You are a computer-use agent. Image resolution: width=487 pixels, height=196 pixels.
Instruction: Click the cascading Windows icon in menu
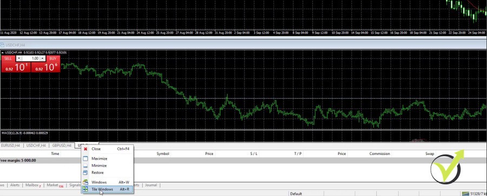tap(85, 183)
